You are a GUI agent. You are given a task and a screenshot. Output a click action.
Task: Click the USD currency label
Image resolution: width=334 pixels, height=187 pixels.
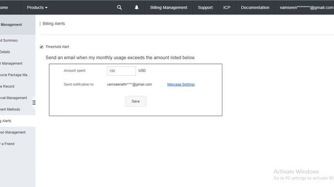coord(142,71)
